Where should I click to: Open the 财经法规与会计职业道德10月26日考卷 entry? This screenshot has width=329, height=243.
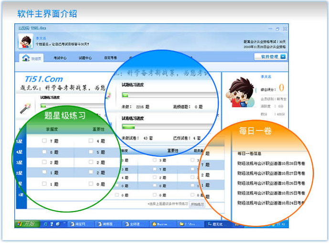[x=271, y=183]
